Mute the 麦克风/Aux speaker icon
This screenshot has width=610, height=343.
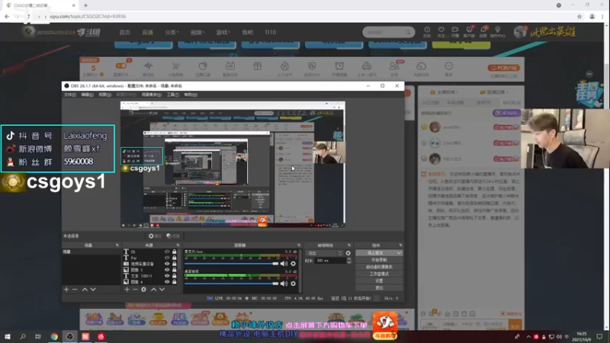pos(284,264)
